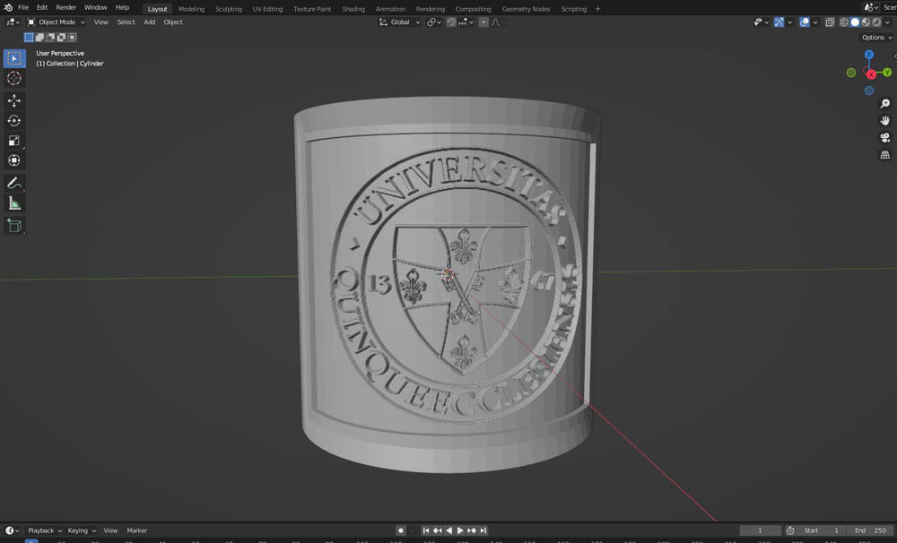Expand object visibility and selectability dropdown
The image size is (897, 543).
coord(761,22)
